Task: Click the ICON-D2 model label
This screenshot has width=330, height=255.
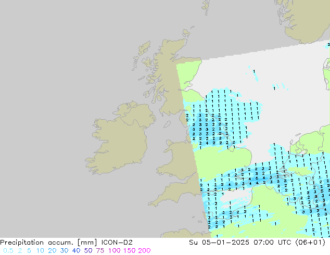Action: 117,243
